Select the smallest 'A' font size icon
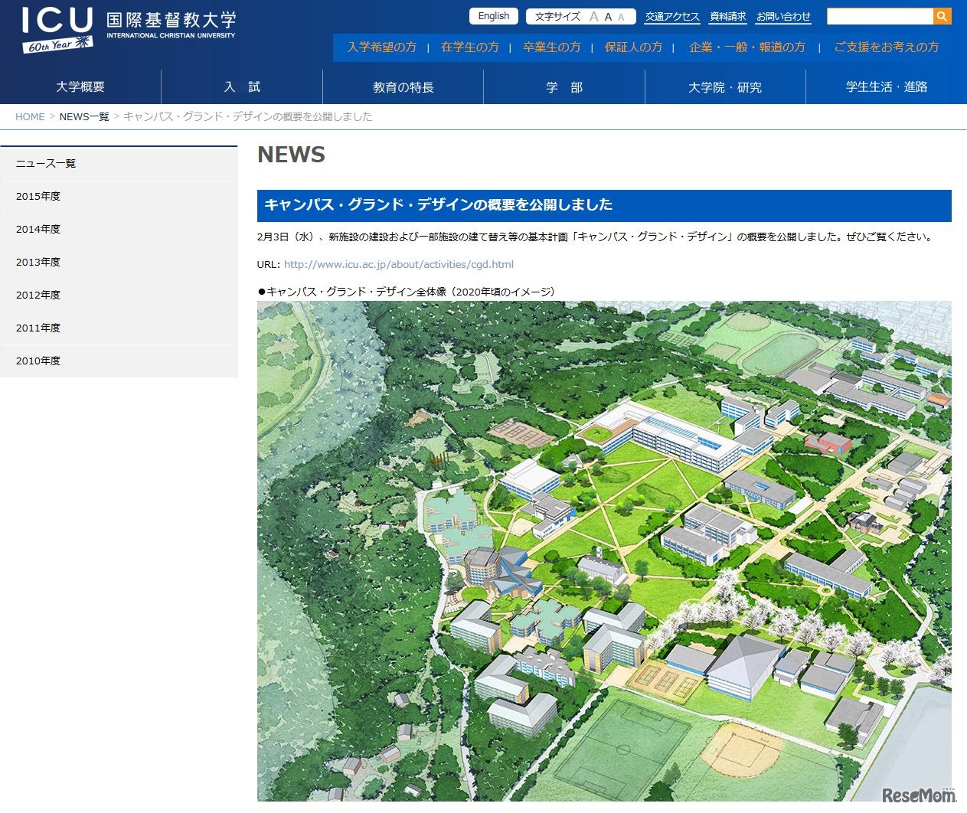The image size is (967, 813). tap(621, 16)
